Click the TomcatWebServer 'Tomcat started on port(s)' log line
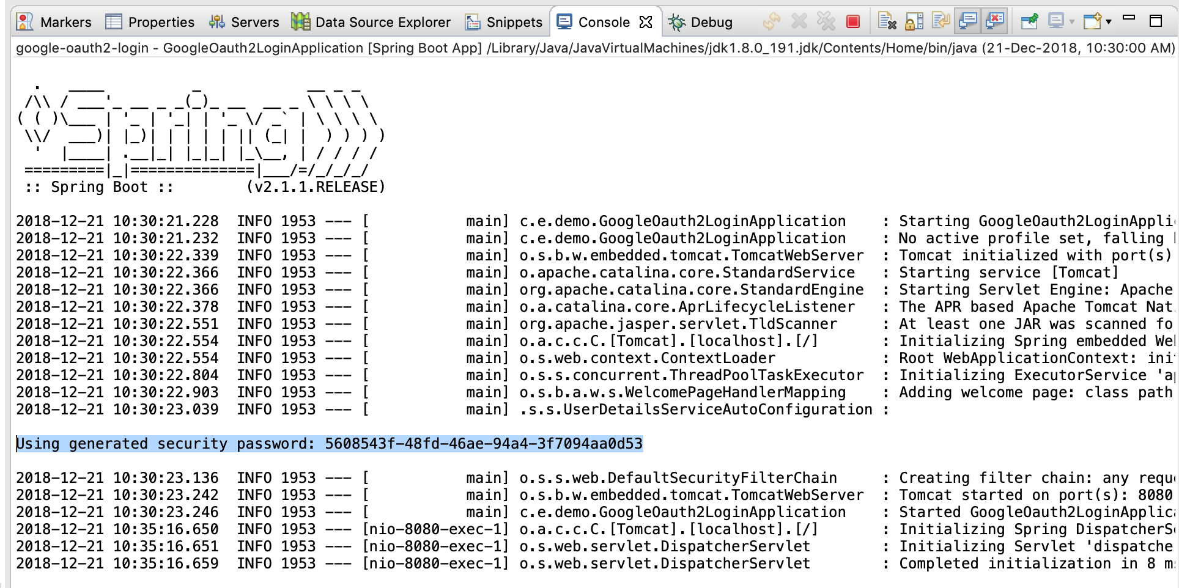Image resolution: width=1179 pixels, height=588 pixels. tap(594, 495)
